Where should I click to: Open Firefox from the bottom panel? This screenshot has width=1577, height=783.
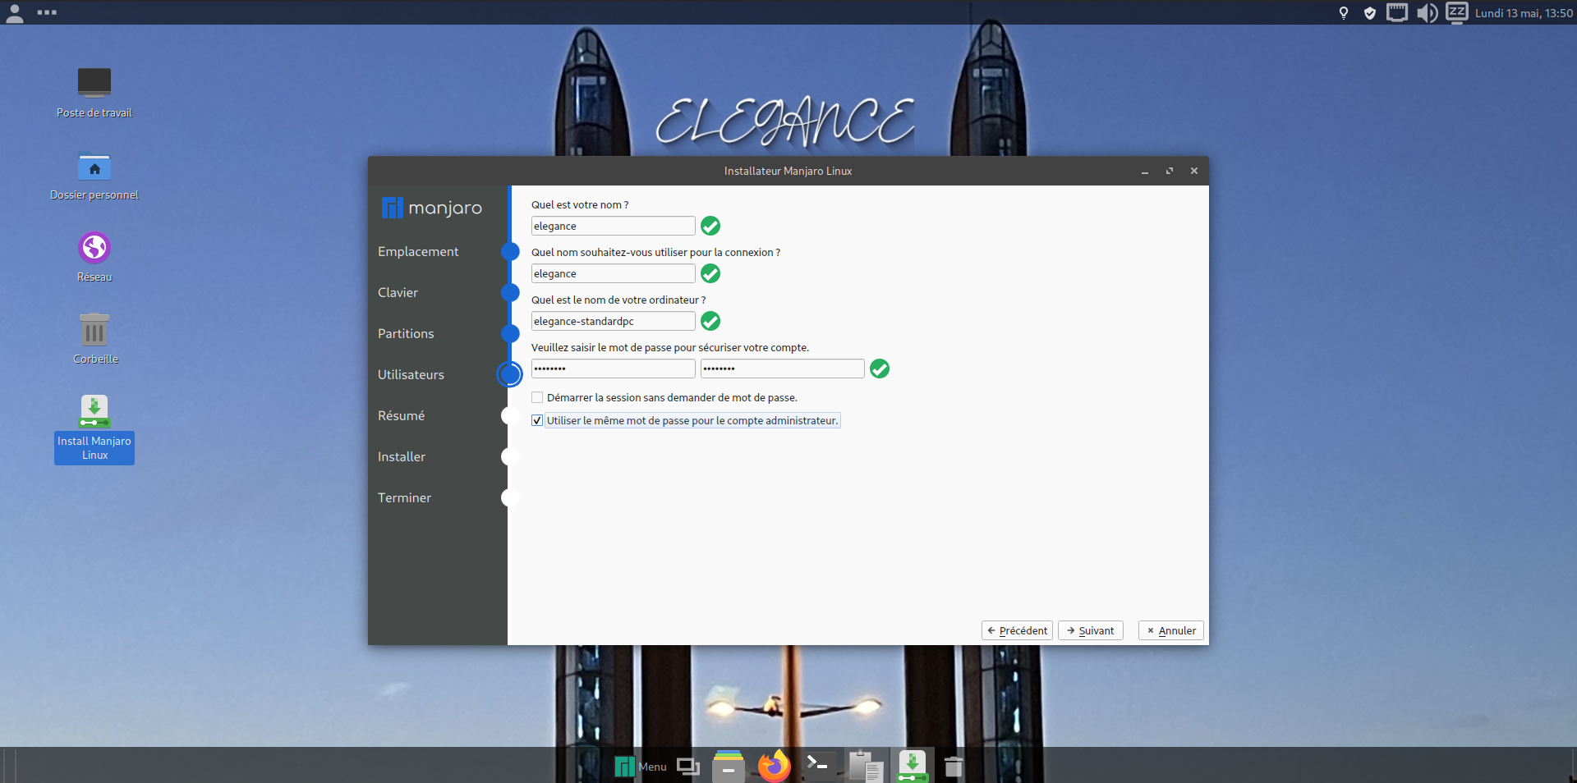point(774,767)
